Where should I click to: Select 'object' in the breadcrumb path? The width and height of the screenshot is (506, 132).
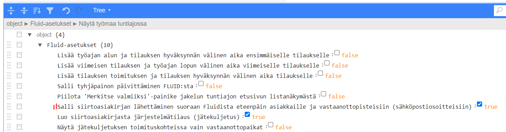pyautogui.click(x=14, y=24)
